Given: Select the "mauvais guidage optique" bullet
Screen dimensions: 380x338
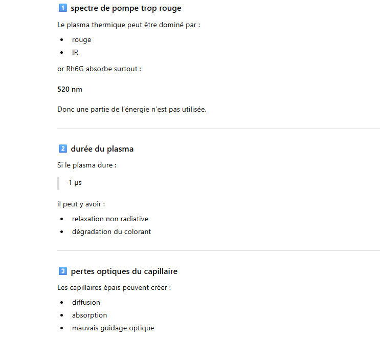Looking at the screenshot, I should click(113, 328).
